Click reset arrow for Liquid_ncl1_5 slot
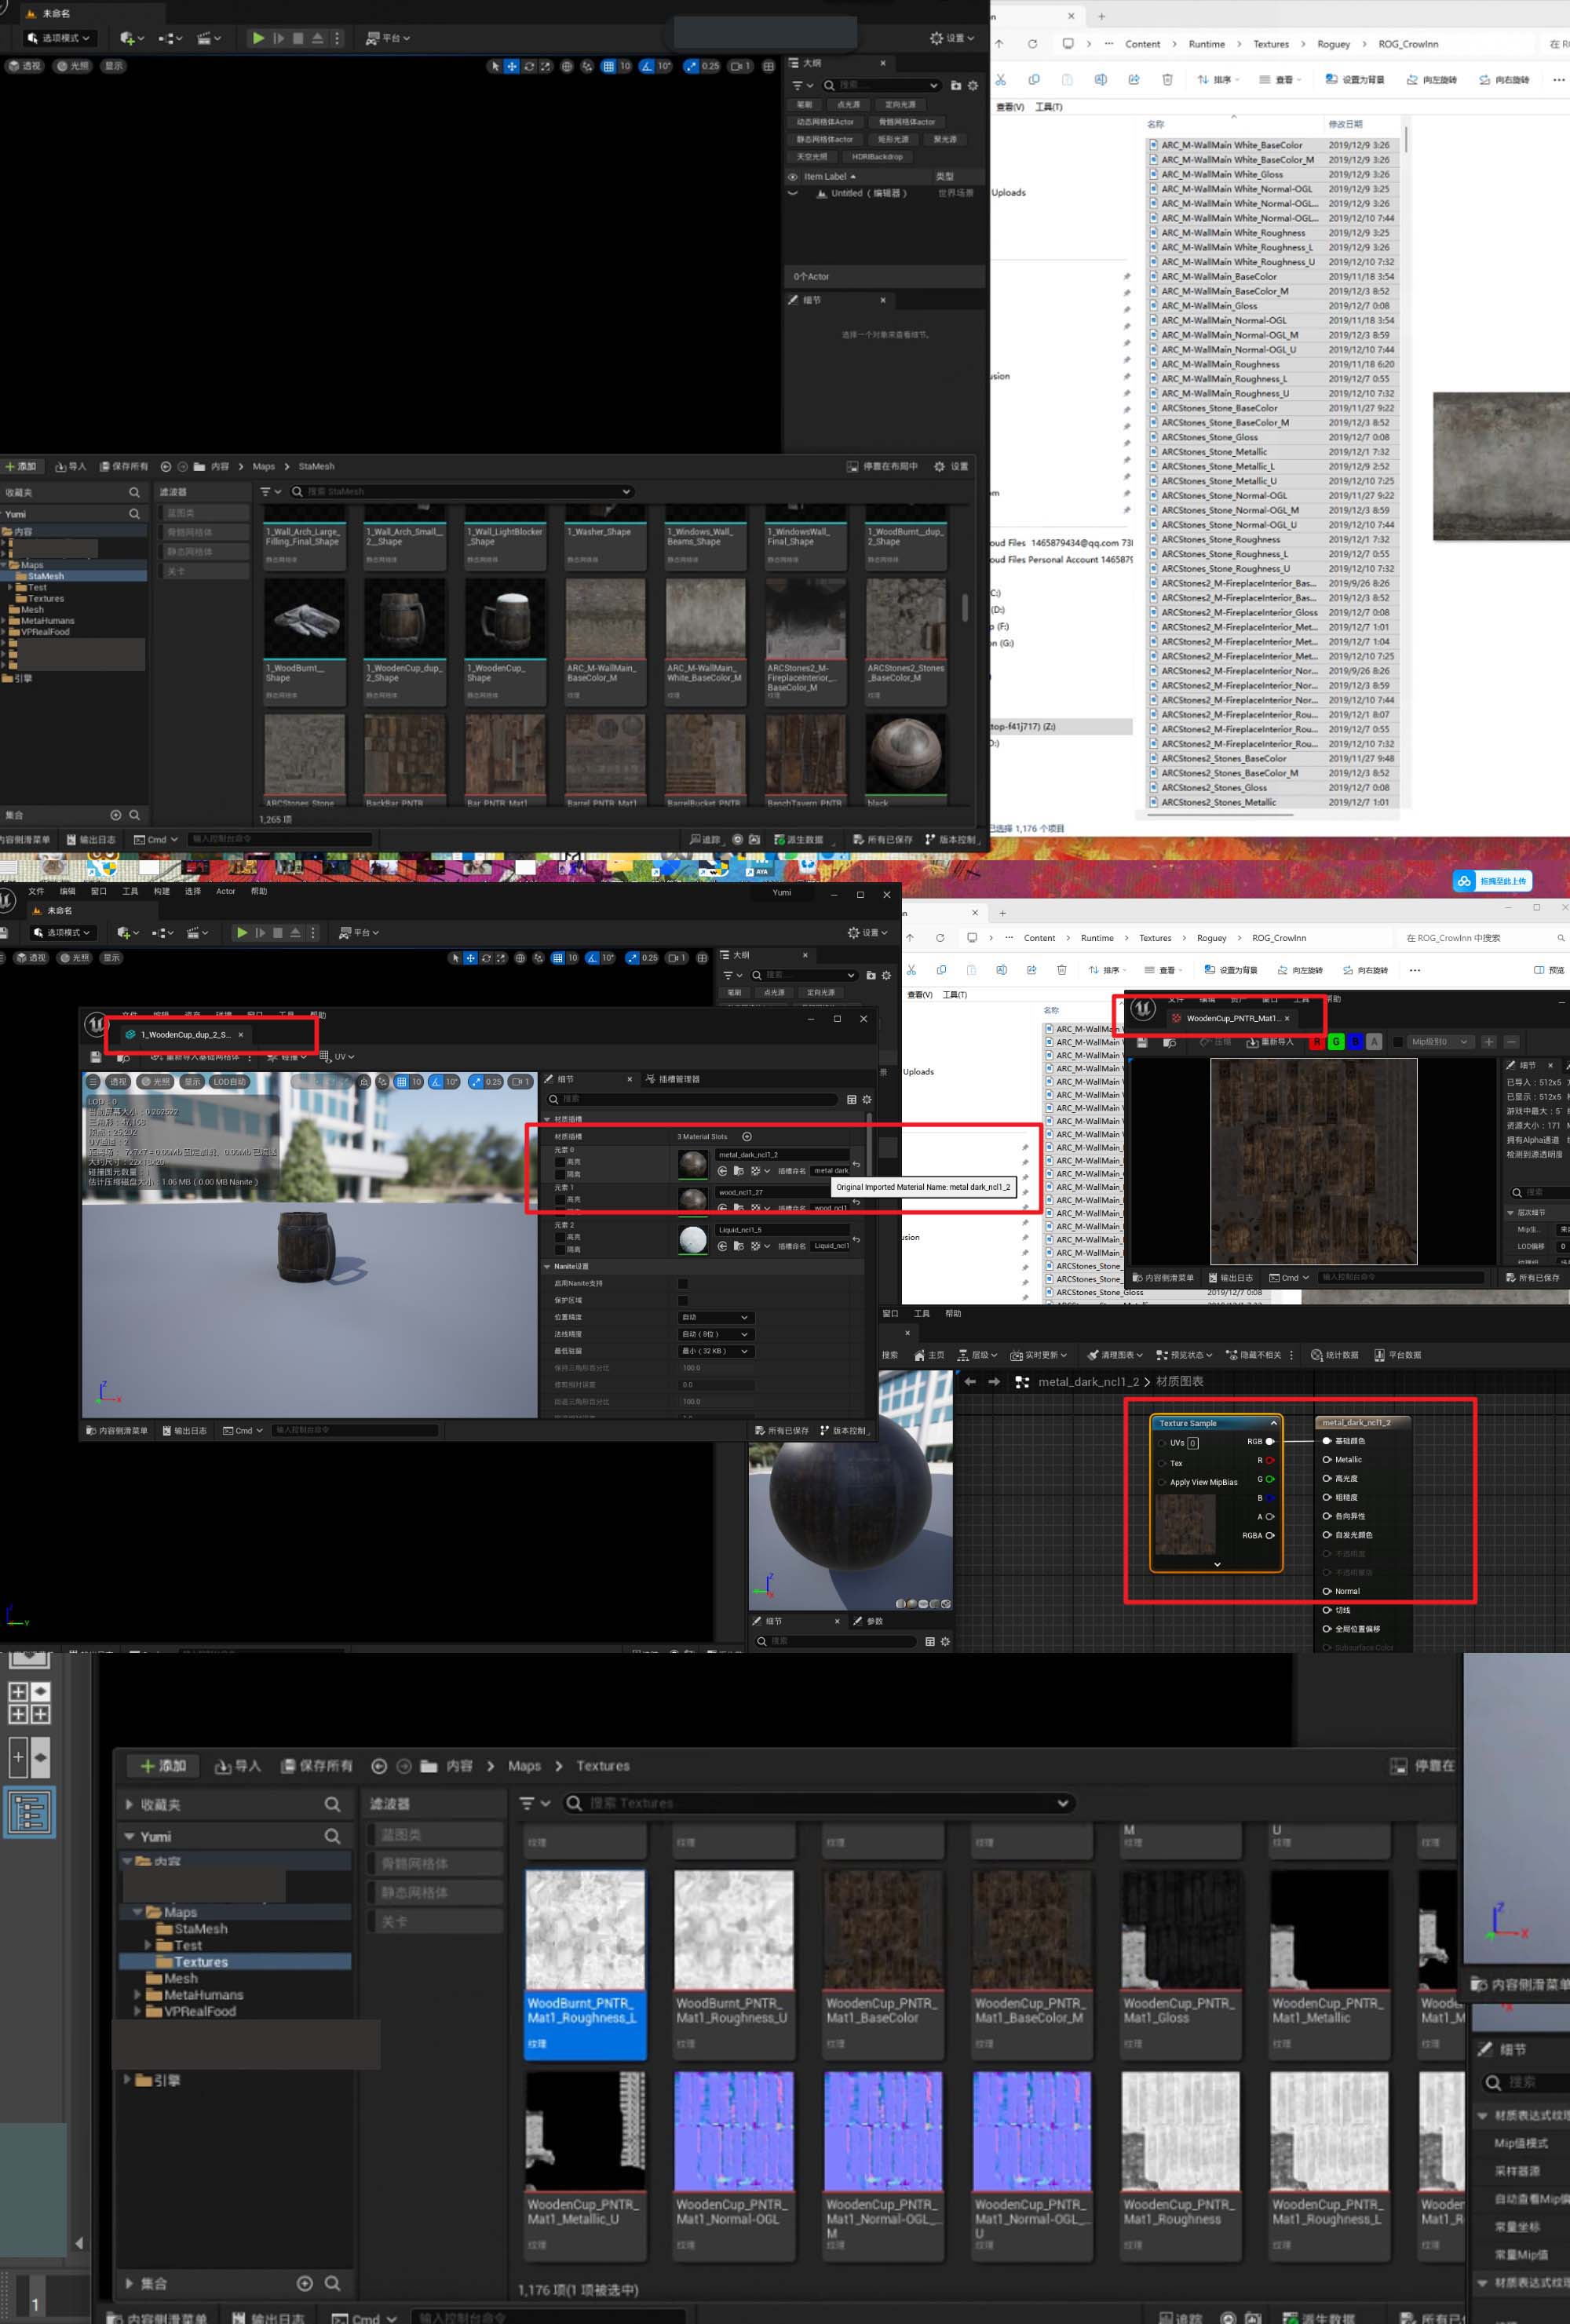 [x=856, y=1239]
